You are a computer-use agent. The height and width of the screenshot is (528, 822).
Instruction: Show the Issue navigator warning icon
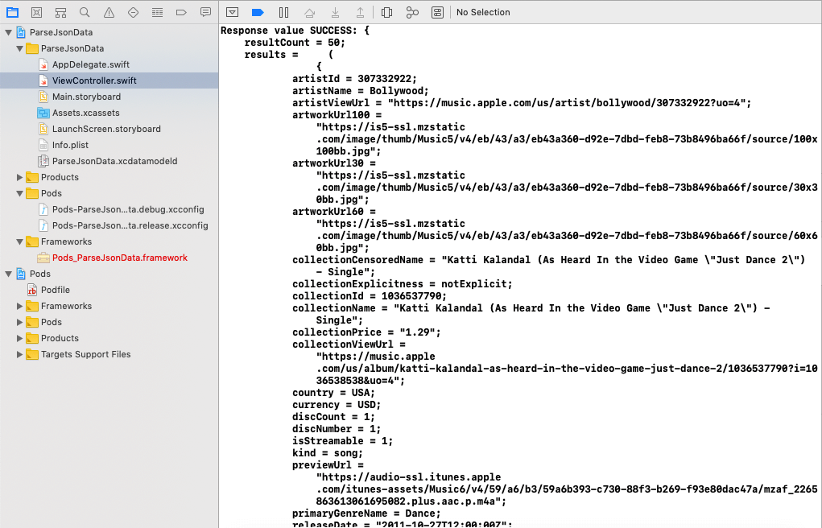click(x=108, y=12)
